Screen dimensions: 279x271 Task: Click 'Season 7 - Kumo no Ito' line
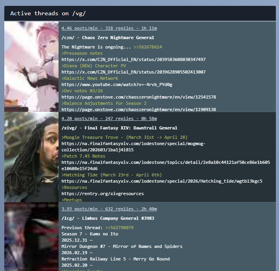click(90, 234)
